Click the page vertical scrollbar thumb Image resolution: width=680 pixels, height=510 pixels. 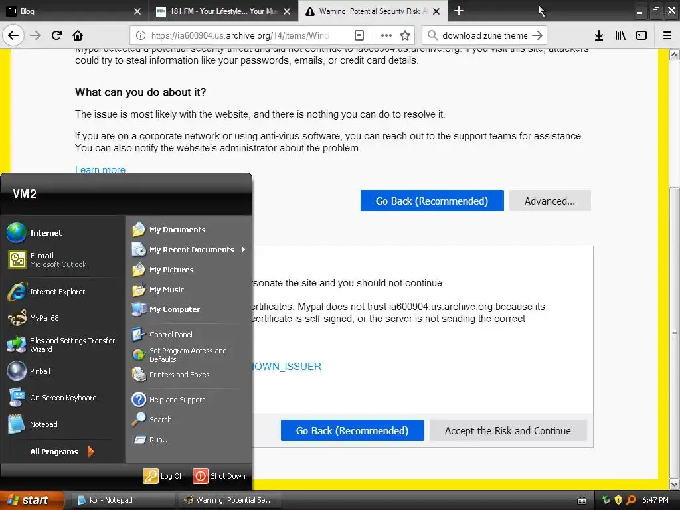coord(675,333)
